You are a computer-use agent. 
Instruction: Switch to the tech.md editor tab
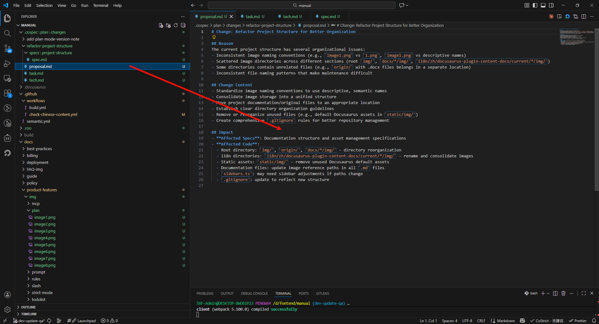click(x=290, y=17)
